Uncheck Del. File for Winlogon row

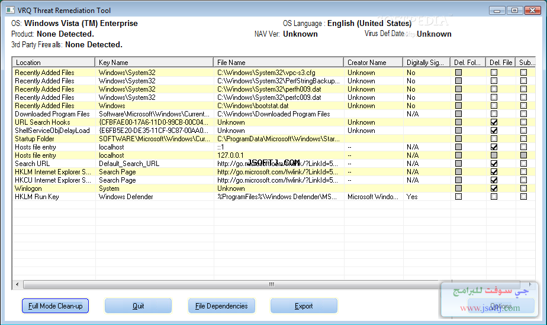tap(494, 188)
